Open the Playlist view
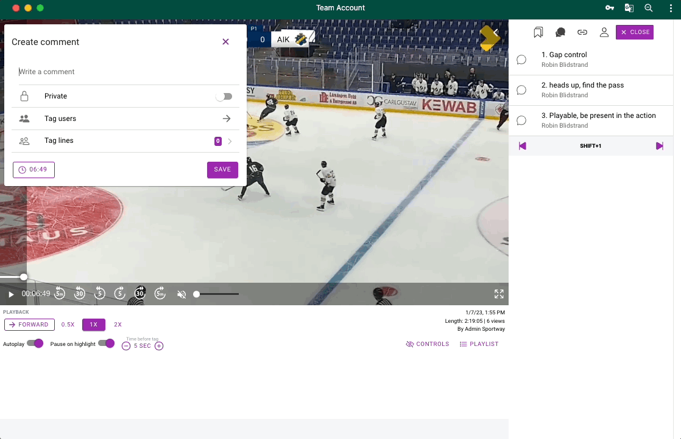681x439 pixels. click(479, 344)
